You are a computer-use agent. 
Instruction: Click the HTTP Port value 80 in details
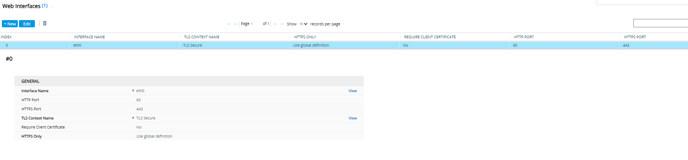point(138,100)
